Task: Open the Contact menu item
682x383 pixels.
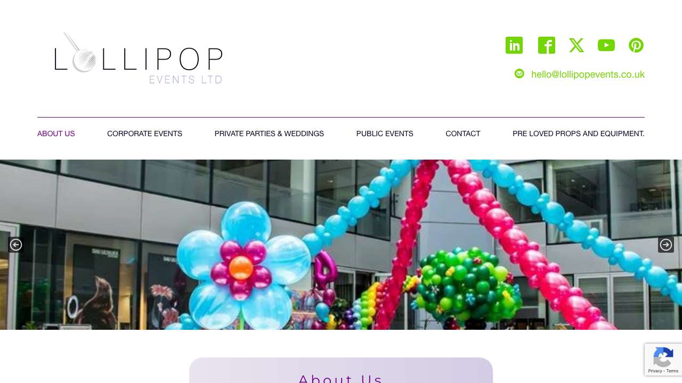Action: 463,134
